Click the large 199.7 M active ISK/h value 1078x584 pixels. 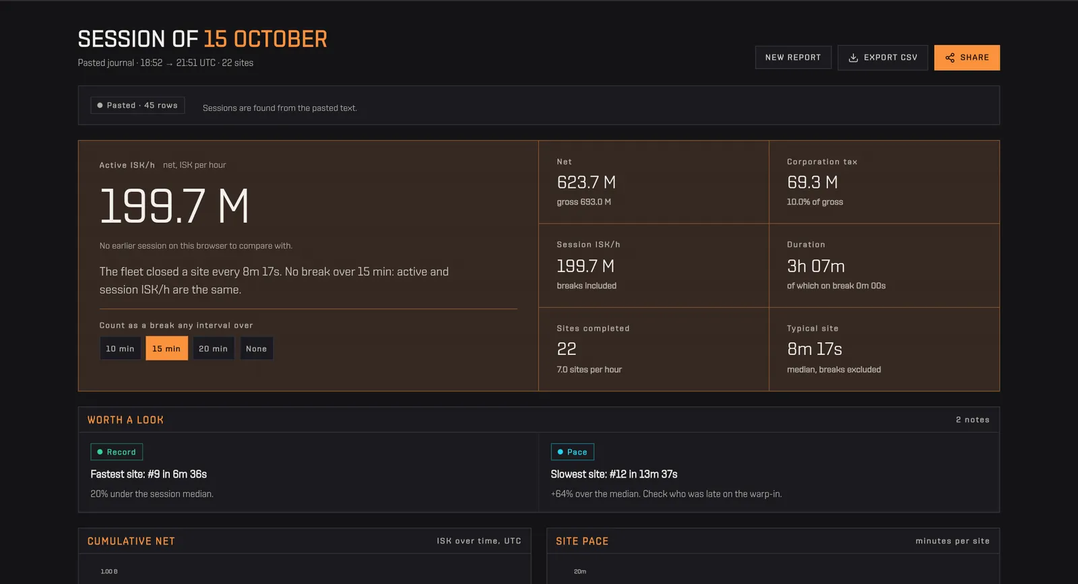point(175,206)
